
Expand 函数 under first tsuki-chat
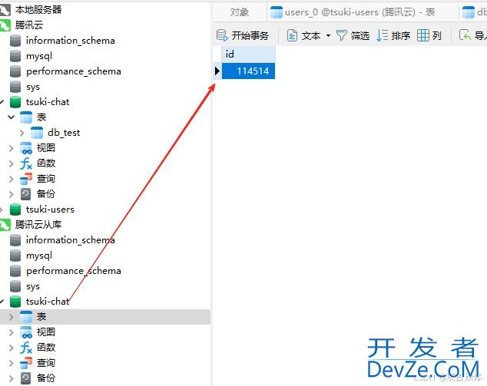(12, 163)
